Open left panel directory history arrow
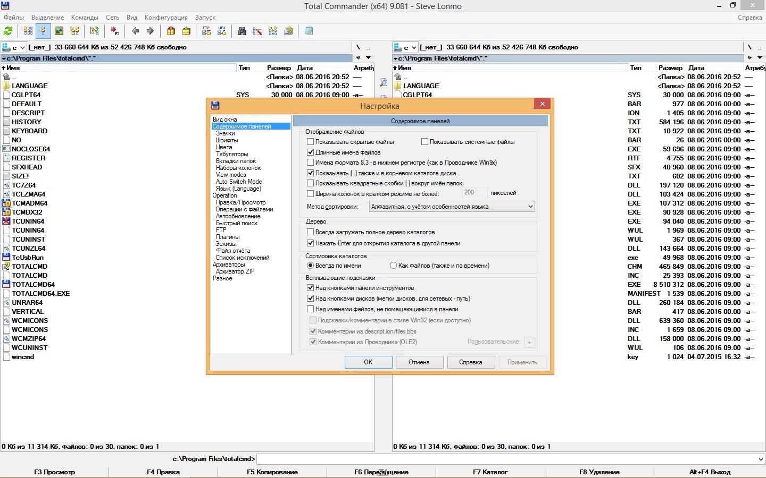This screenshot has height=478, width=766. [368, 58]
